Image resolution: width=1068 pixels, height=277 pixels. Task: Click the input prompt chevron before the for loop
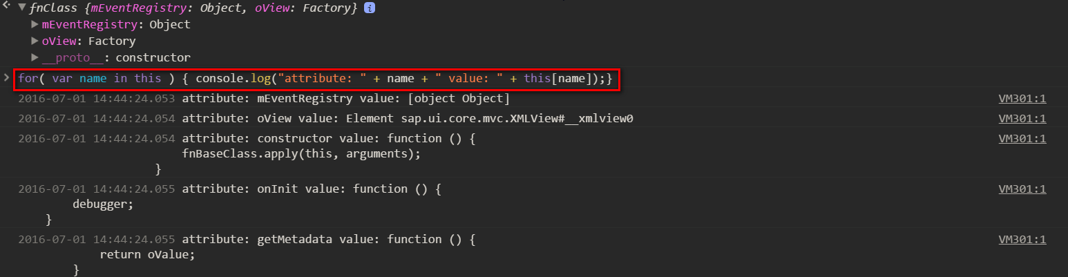7,78
